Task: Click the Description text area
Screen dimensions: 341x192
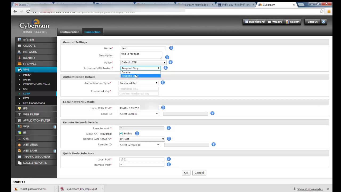Action: (x=141, y=55)
